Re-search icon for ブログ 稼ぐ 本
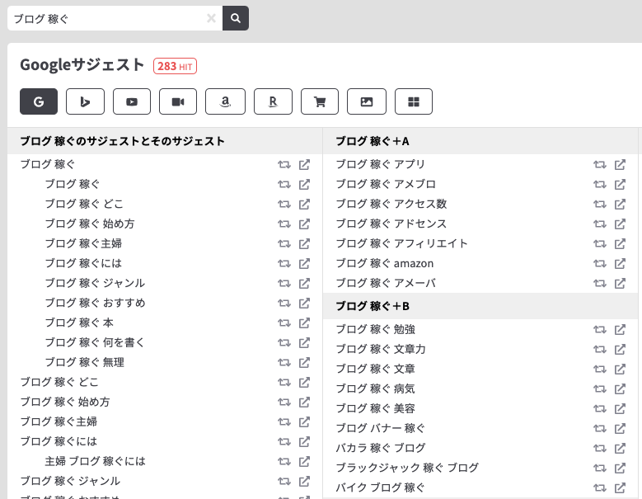 pyautogui.click(x=284, y=322)
